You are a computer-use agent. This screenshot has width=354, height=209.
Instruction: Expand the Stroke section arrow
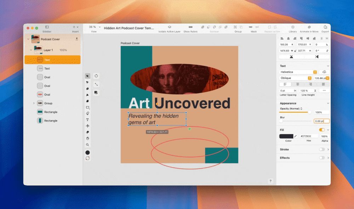328,149
